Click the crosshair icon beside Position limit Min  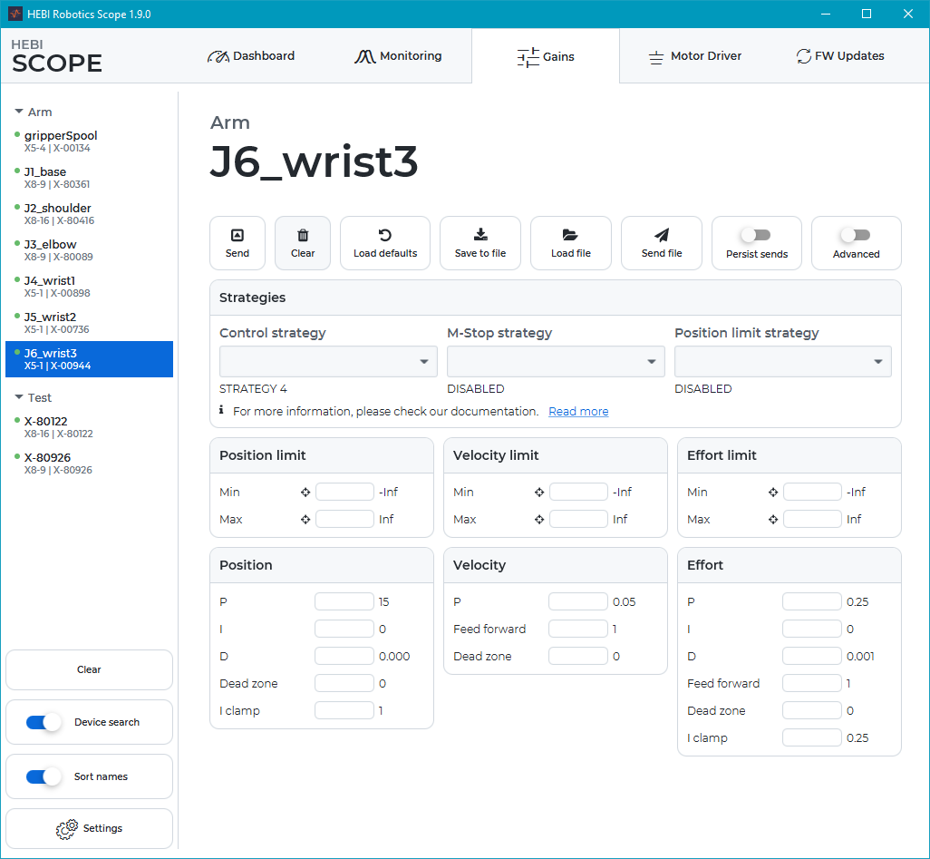click(x=305, y=493)
